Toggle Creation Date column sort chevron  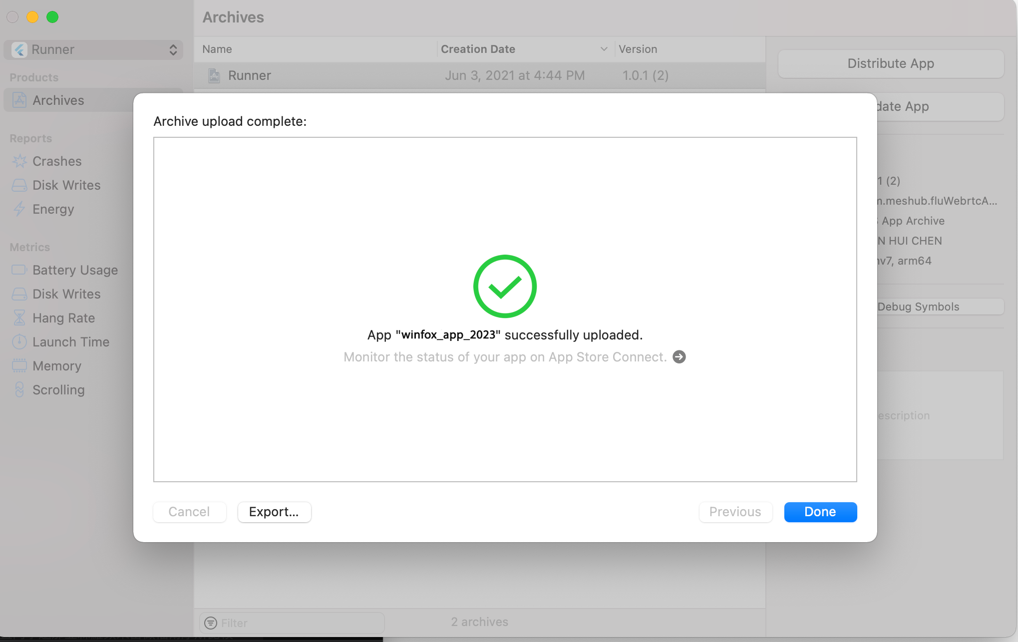pos(604,49)
